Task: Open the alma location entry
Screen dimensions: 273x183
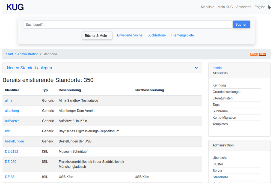Action: 9,101
